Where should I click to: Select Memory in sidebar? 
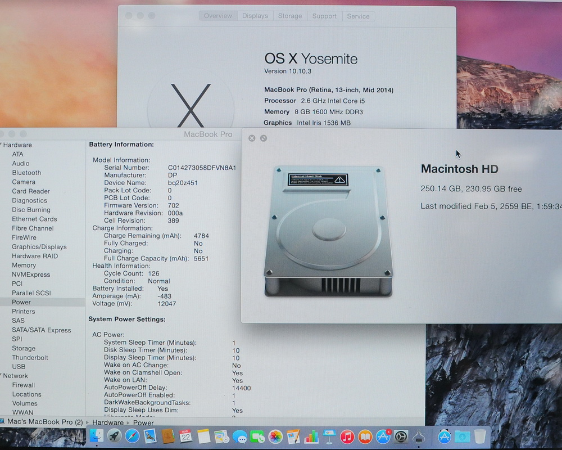coord(24,265)
